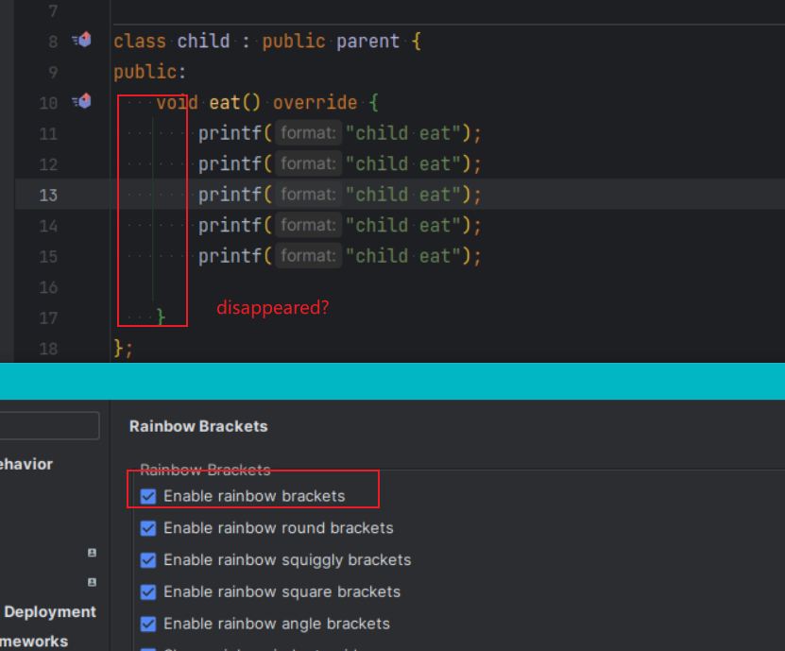Click the partially visible checkbox below angle brackets
The image size is (785, 651).
[x=148, y=647]
